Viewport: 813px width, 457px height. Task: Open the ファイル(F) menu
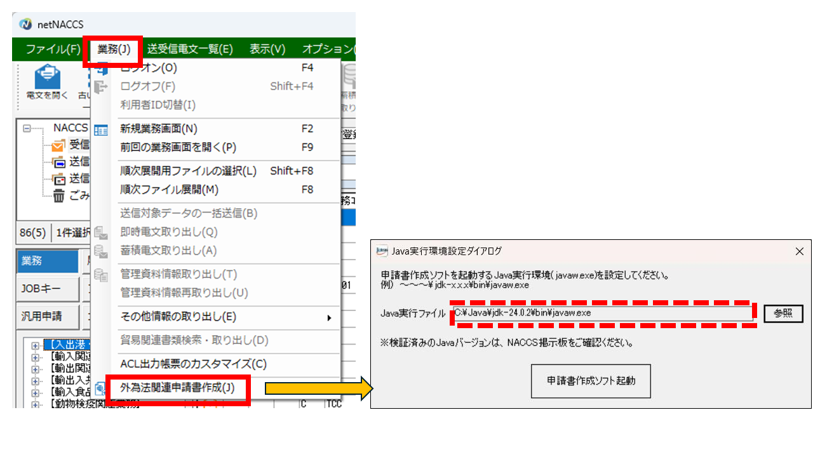(53, 49)
